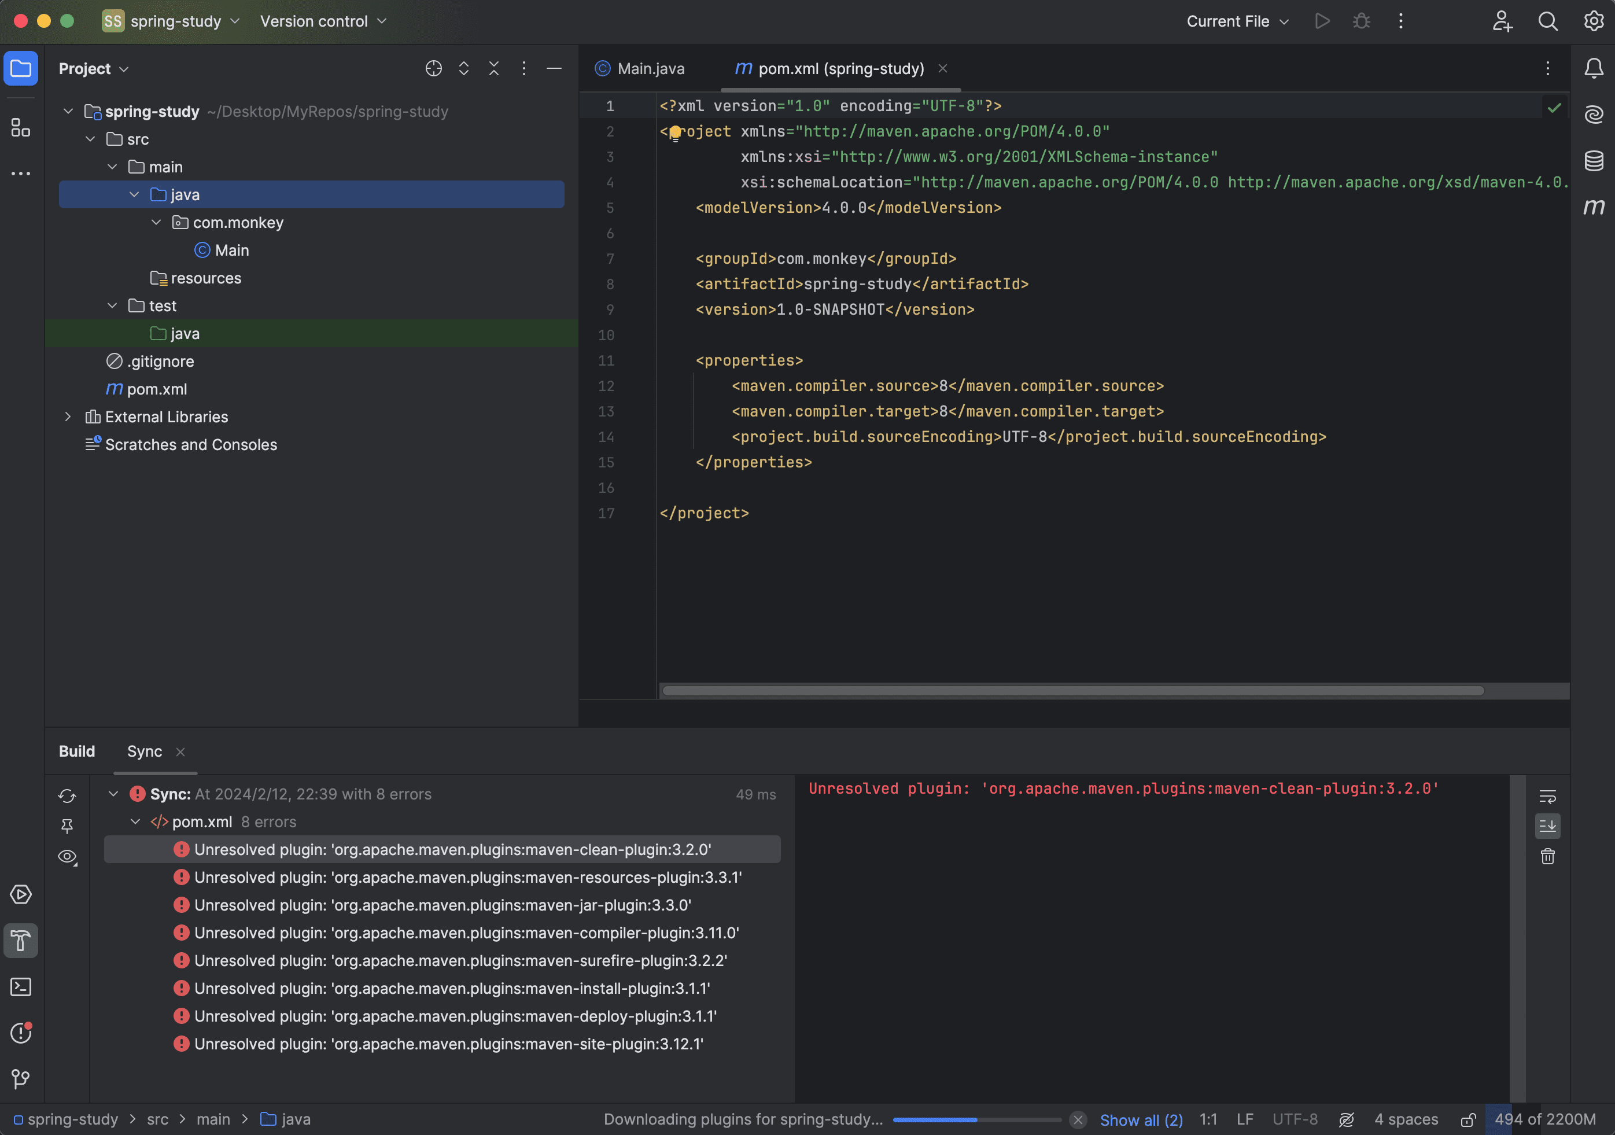Viewport: 1615px width, 1135px height.
Task: Toggle the soft-wrap icon in Build output
Action: point(1547,796)
